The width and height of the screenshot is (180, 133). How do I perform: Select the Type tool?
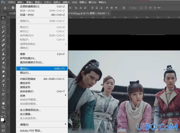tap(3, 85)
